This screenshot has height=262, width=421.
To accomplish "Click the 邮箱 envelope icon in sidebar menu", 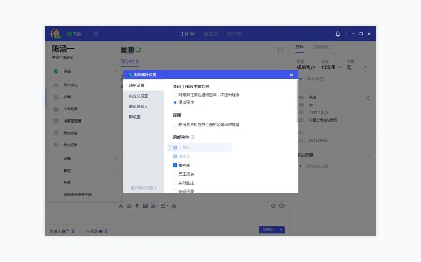I will coord(56,97).
